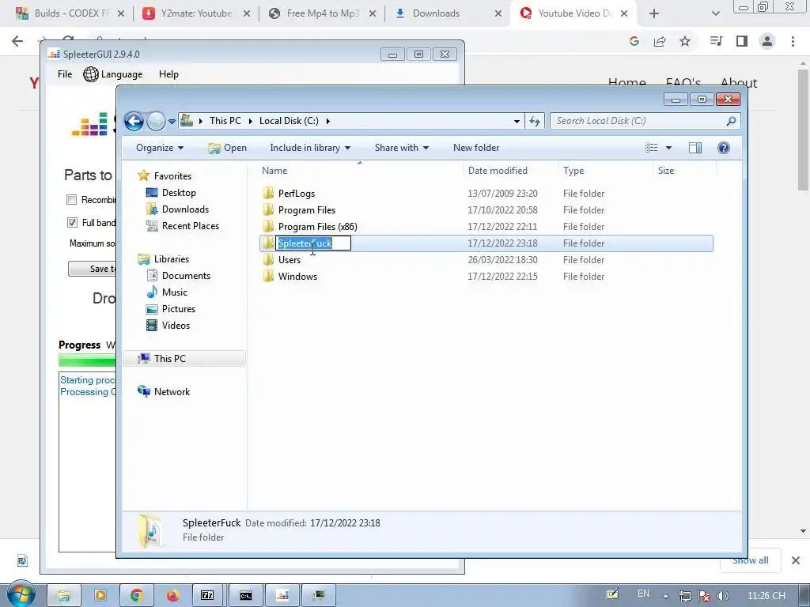Open the Documents library

[x=186, y=276]
